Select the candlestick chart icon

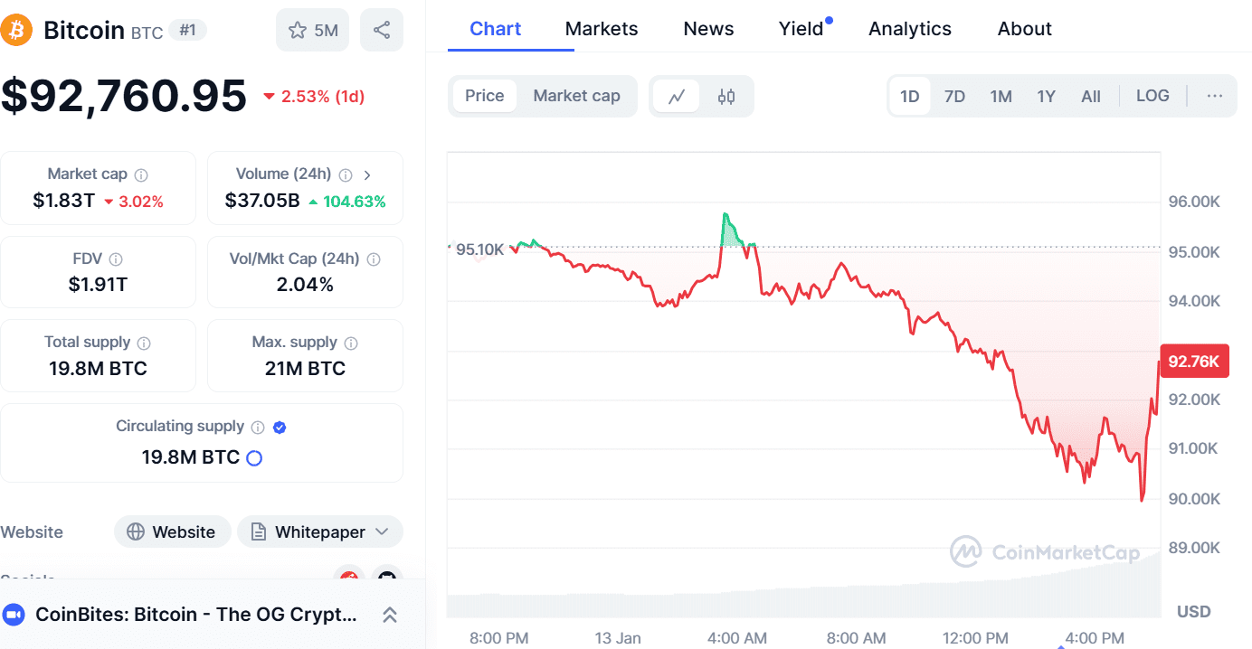click(x=726, y=96)
